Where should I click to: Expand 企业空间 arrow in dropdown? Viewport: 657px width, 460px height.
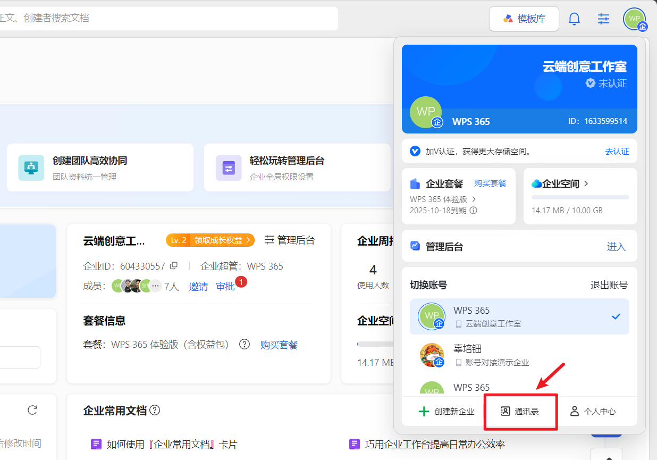586,183
